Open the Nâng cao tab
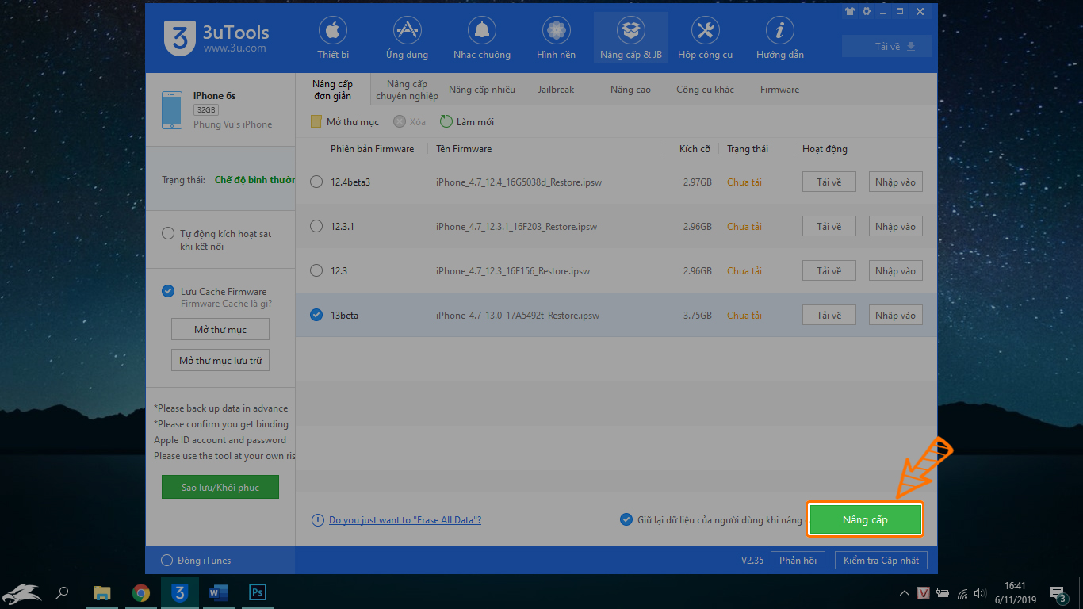Image resolution: width=1083 pixels, height=609 pixels. 630,90
